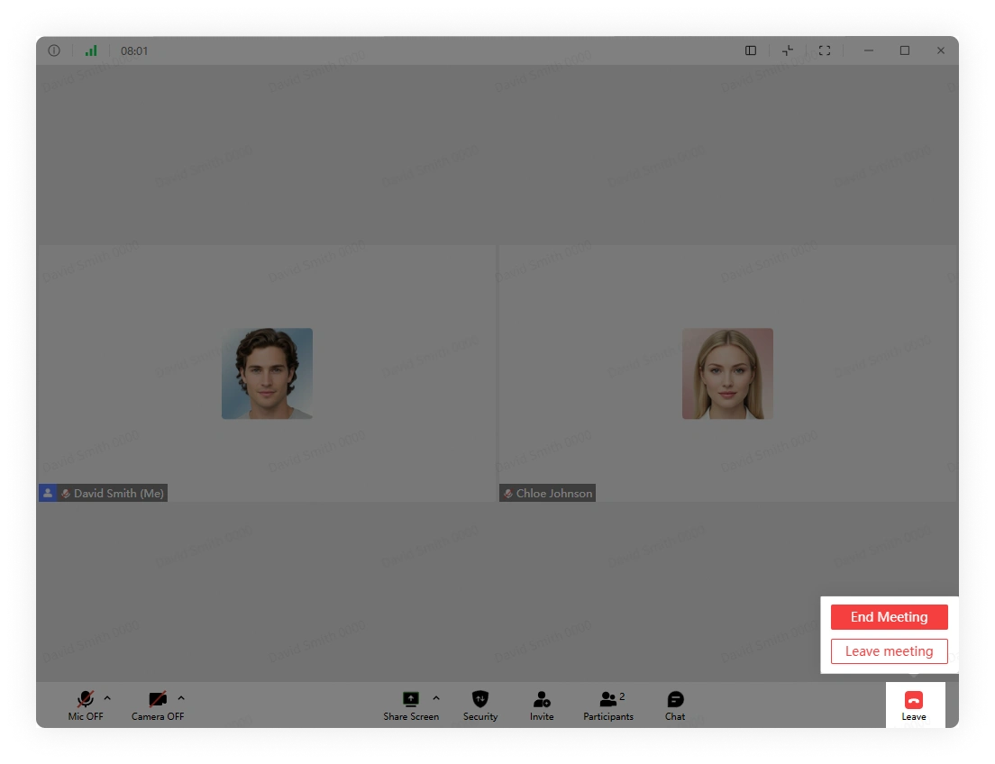The image size is (995, 764).
Task: Expand the microphone options arrow
Action: click(107, 698)
